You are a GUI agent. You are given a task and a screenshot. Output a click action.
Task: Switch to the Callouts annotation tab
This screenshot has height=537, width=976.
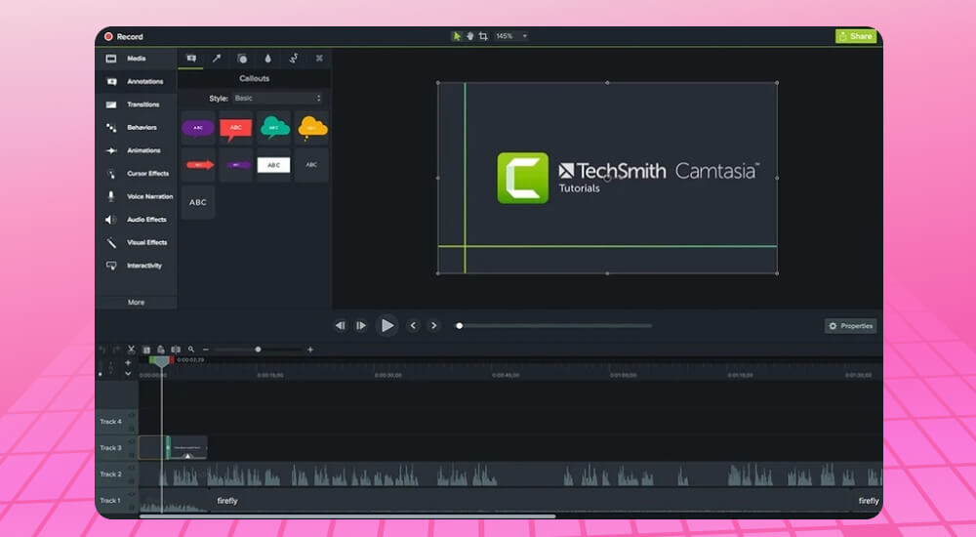191,59
